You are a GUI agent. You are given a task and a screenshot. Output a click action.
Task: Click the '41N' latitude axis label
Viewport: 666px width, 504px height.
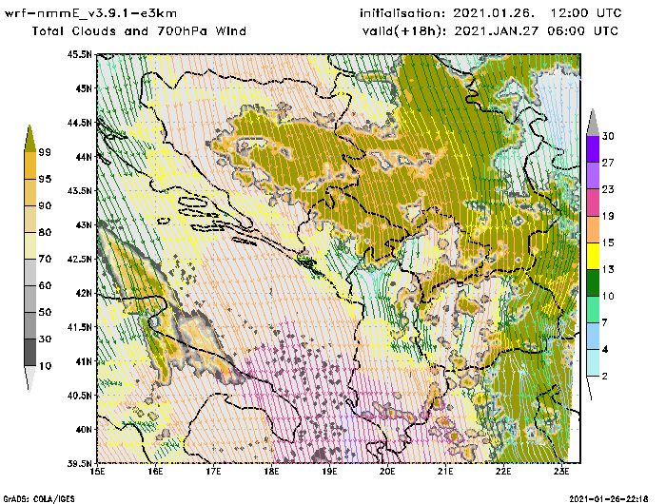pyautogui.click(x=84, y=361)
